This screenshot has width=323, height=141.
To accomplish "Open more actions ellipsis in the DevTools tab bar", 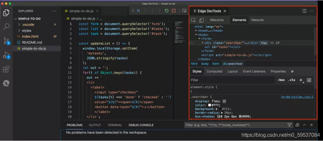I will 311,11.
